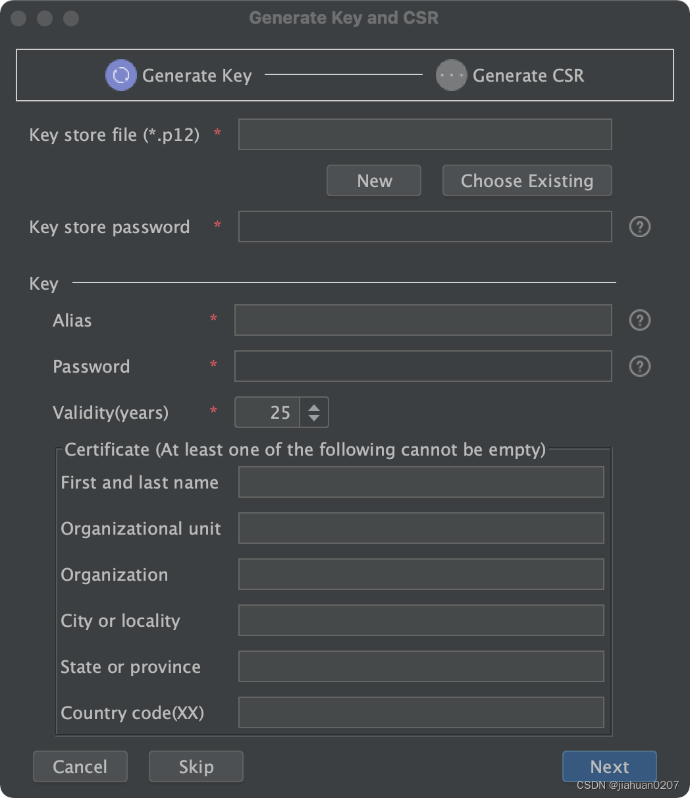Click the Cancel button
This screenshot has width=690, height=798.
tap(80, 766)
